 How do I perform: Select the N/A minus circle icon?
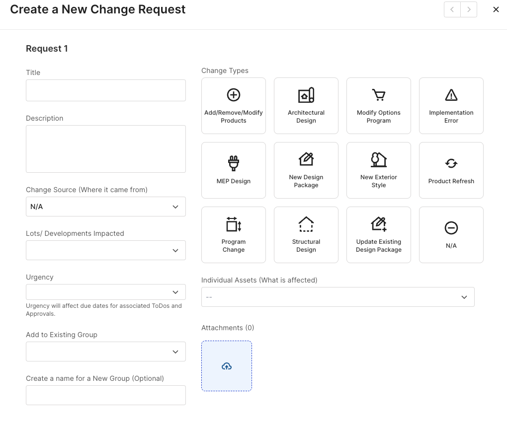(x=451, y=228)
